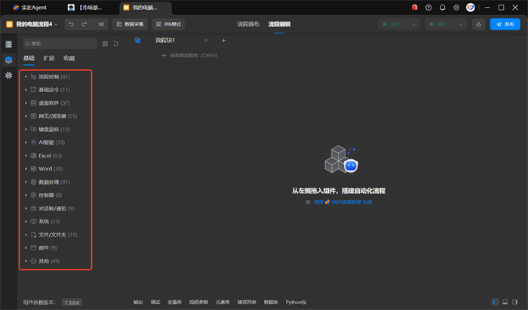Collapse the component tree with the list icon
This screenshot has width=528, height=310.
click(x=116, y=44)
